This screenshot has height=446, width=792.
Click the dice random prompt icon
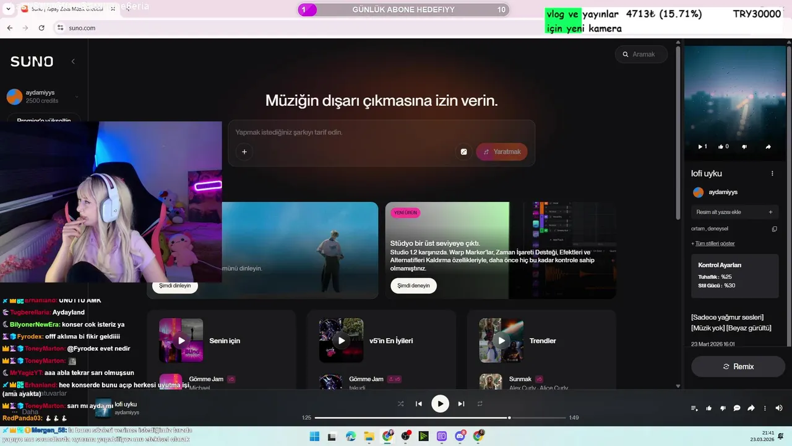coord(463,152)
